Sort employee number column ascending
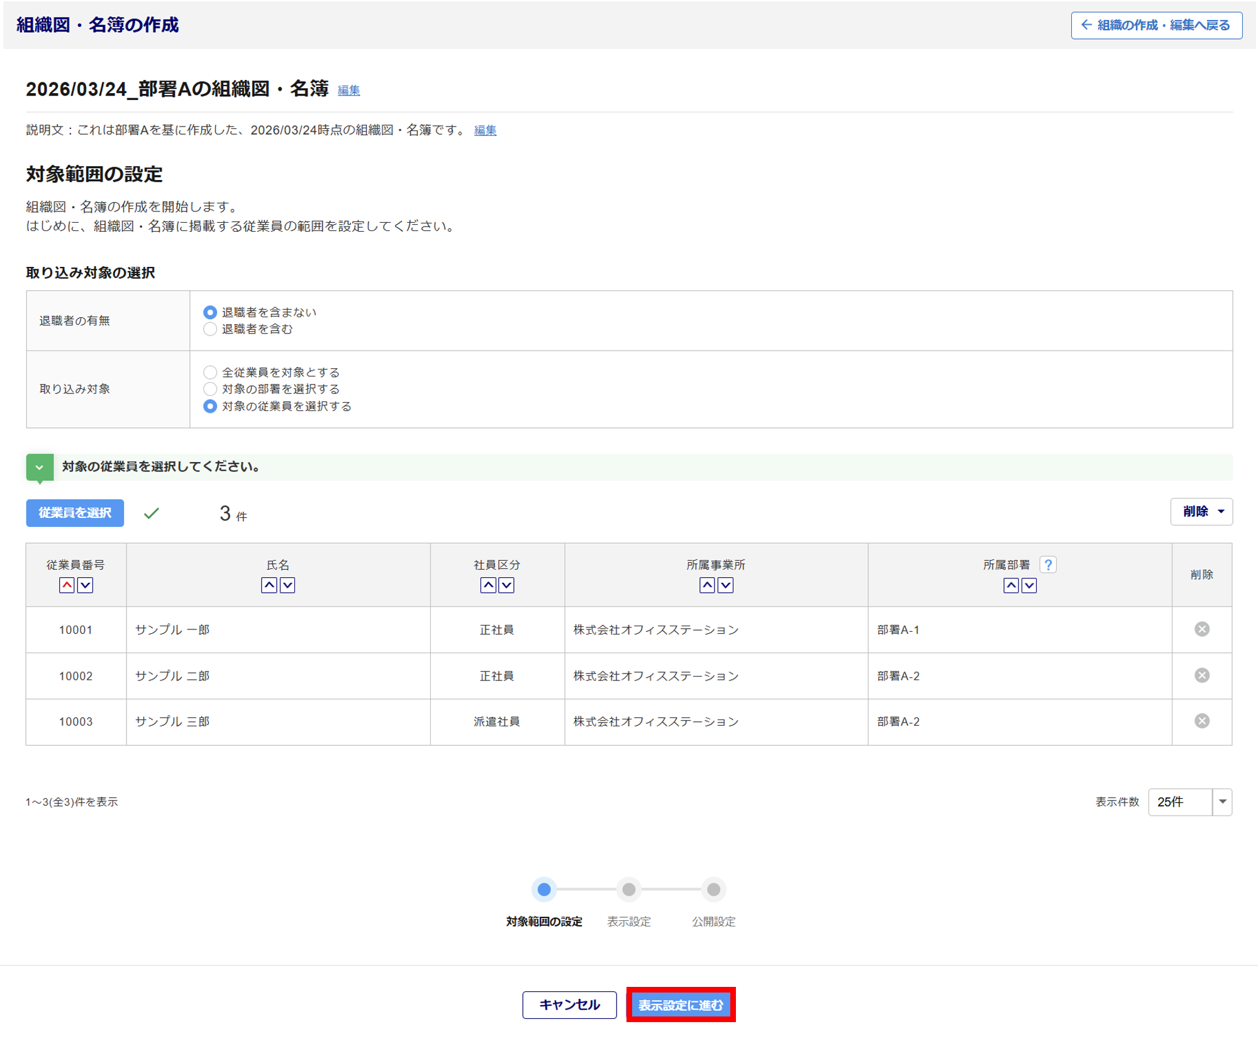 click(67, 585)
